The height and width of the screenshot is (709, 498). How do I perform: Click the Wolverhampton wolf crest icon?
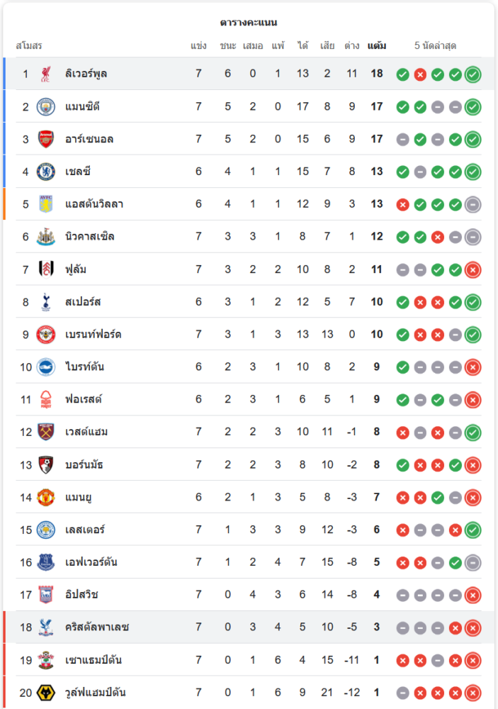coord(45,692)
